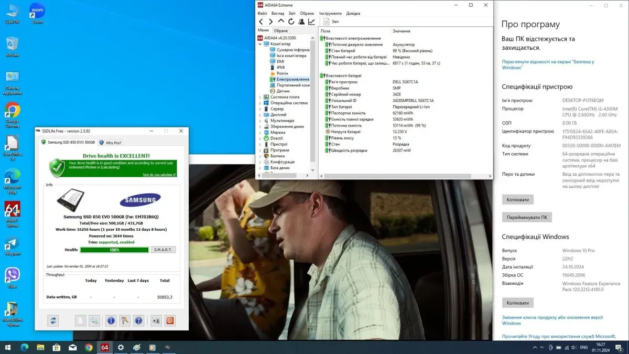629x354 pixels.
Task: Click AIDA64 icon in the taskbar
Action: (105, 347)
